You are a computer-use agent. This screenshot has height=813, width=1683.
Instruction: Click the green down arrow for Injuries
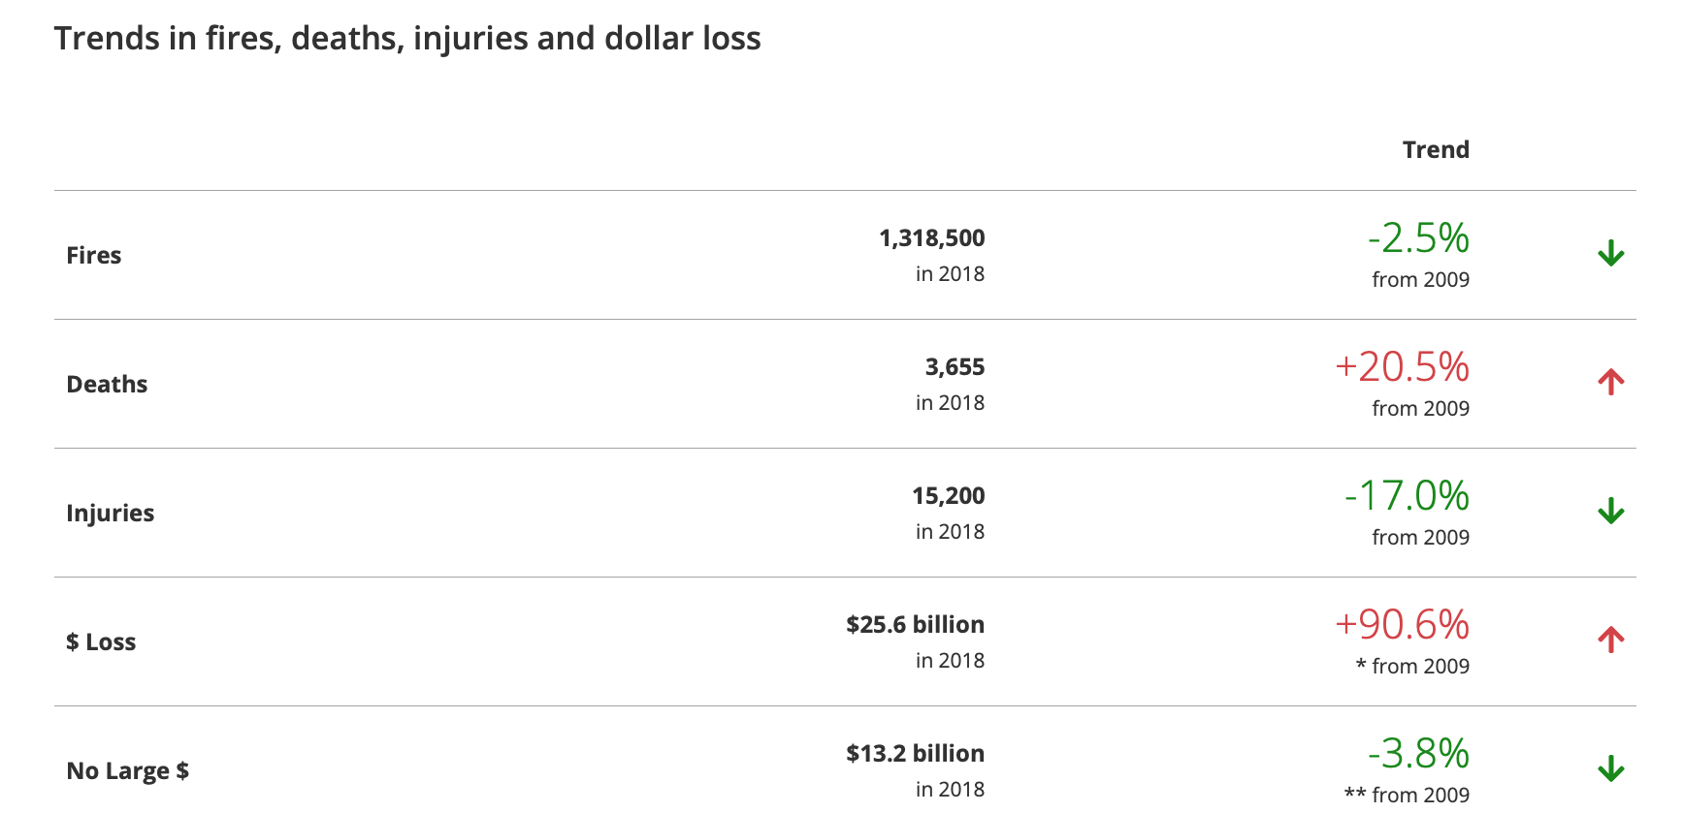1610,512
